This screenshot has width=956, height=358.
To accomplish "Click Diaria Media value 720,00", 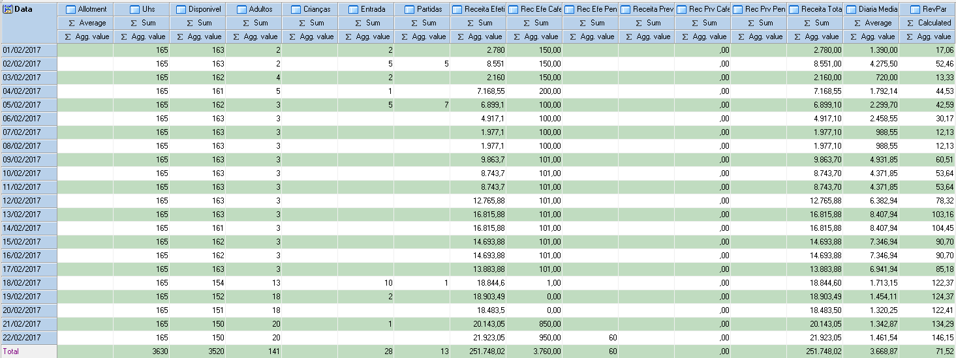I will tap(871, 78).
